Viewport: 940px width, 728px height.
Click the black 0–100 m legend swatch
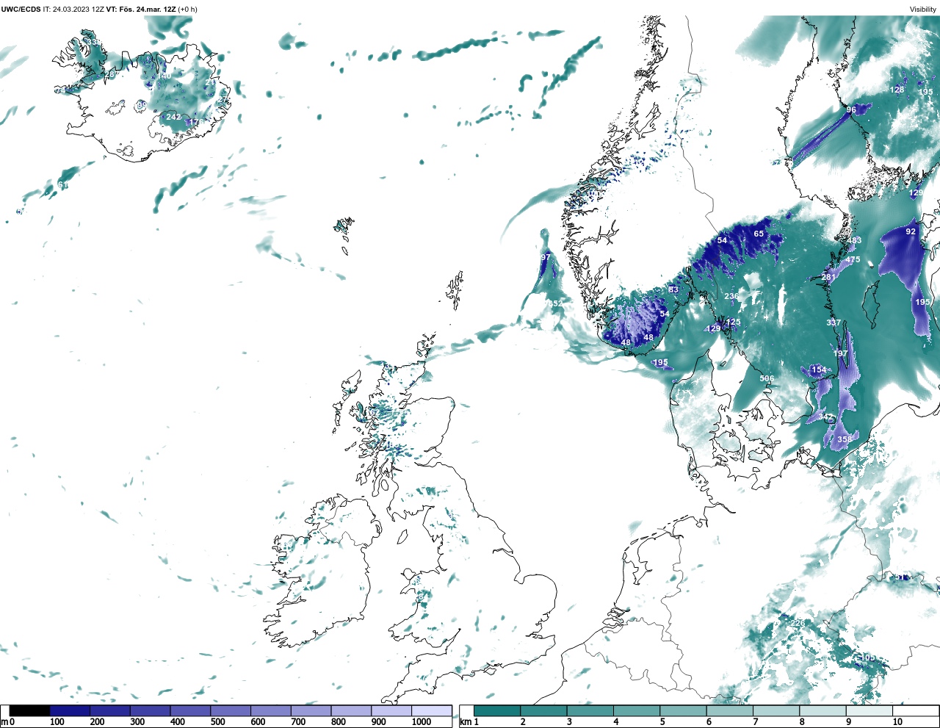coord(29,710)
